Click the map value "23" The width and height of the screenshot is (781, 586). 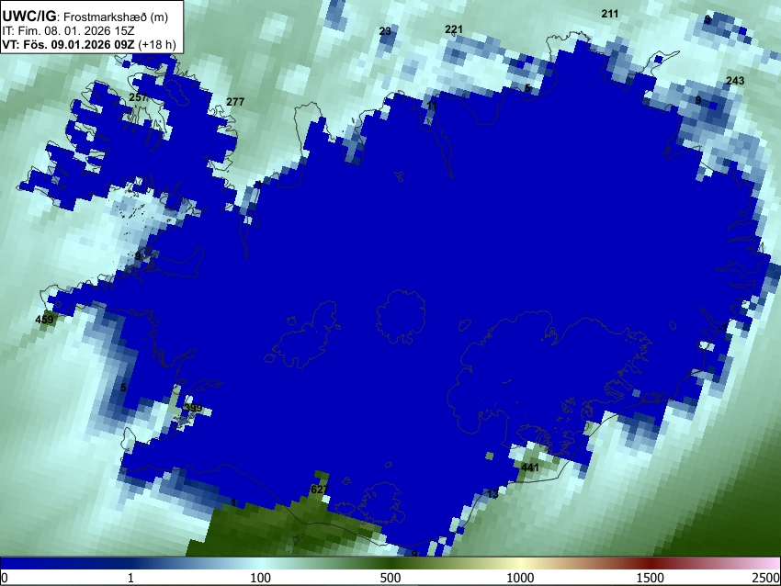(385, 31)
